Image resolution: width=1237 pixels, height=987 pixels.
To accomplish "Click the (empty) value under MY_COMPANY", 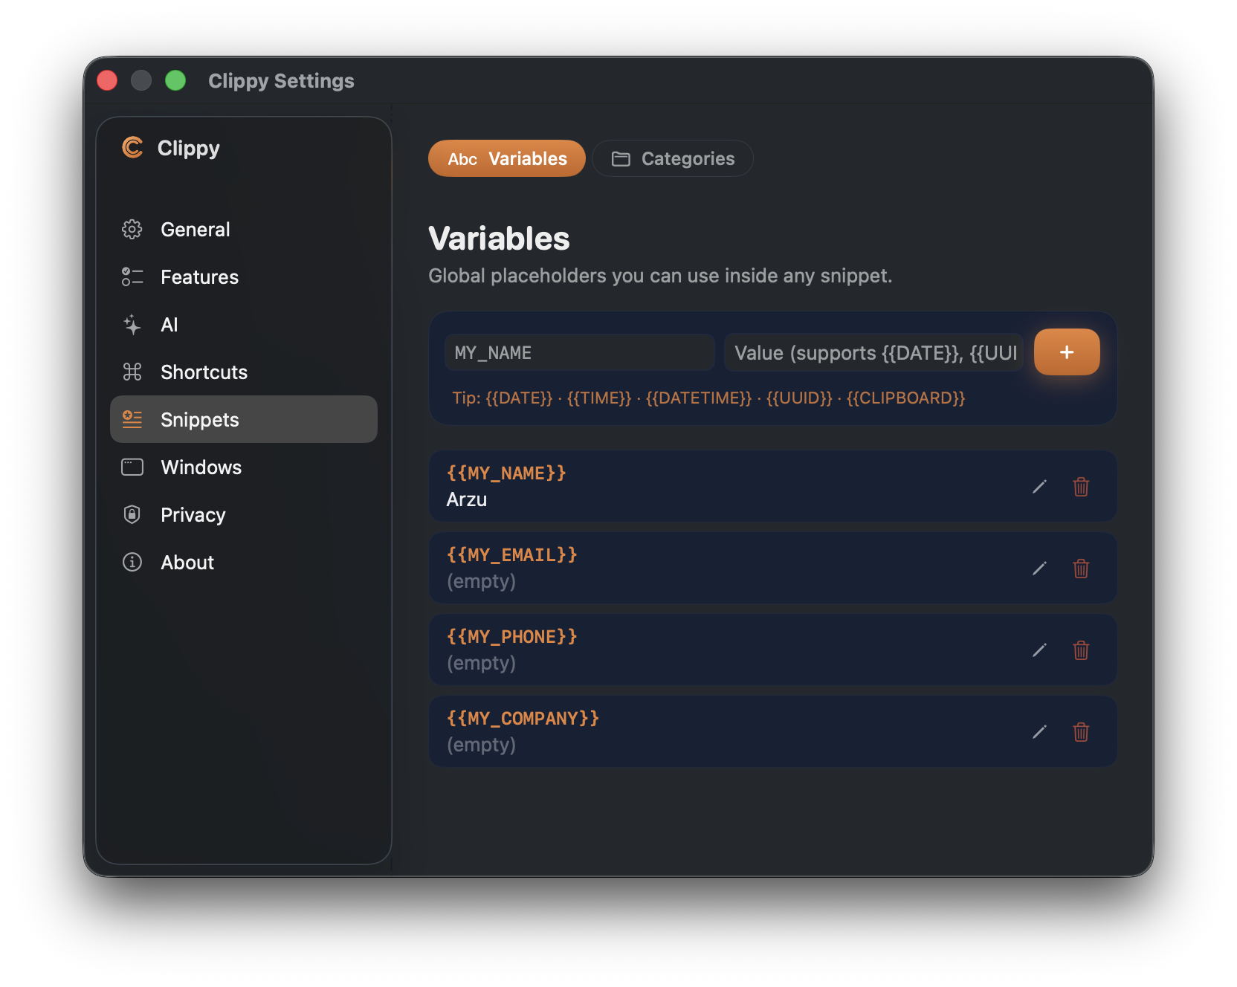I will pos(481,745).
